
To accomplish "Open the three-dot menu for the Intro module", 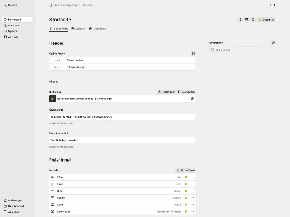I will (192, 177).
